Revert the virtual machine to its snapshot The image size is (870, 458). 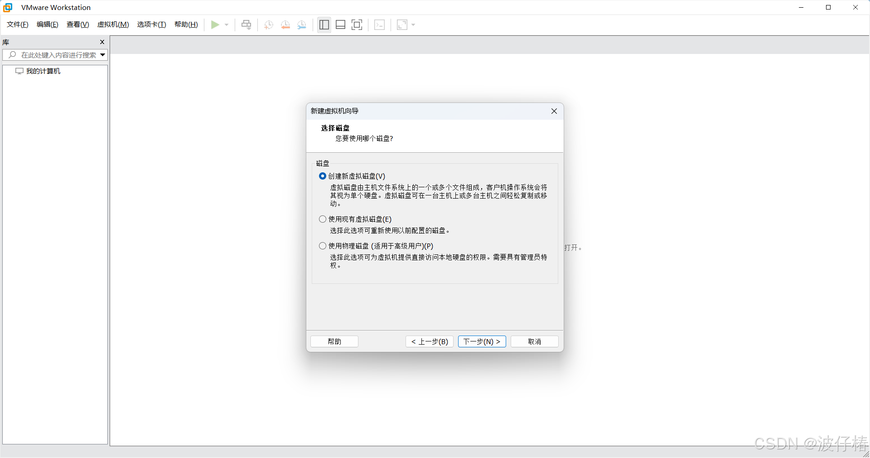(x=285, y=25)
